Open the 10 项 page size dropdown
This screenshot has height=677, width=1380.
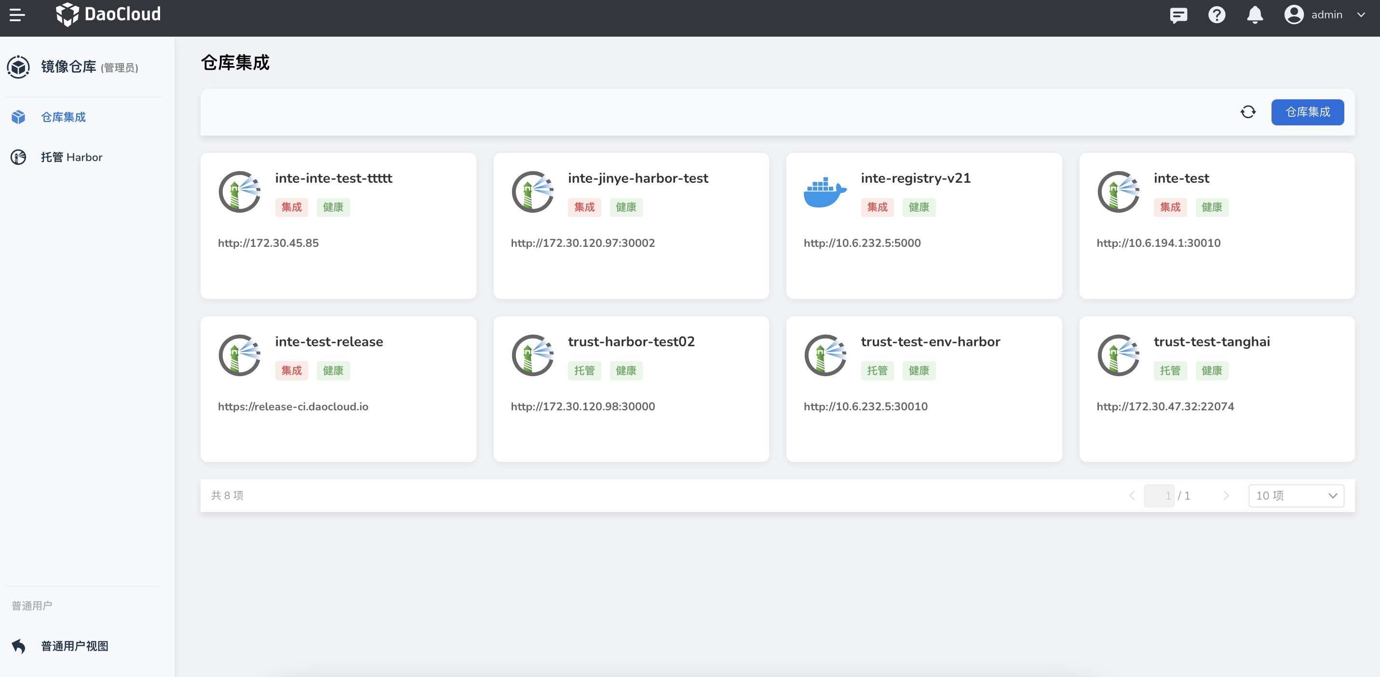click(x=1296, y=496)
